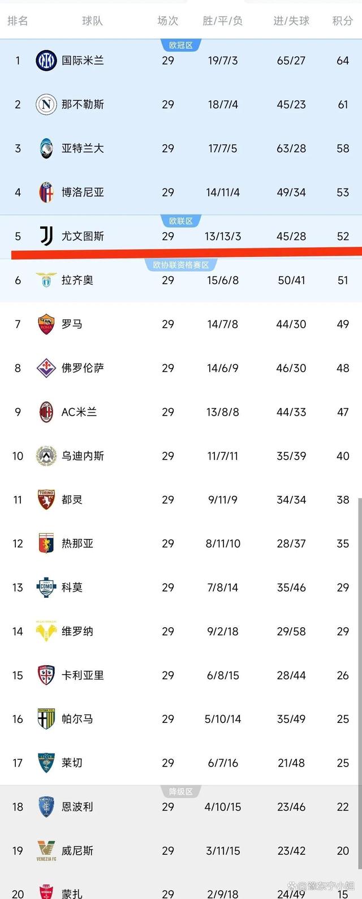Click the Napoli badge next to 那不勒斯
The image size is (362, 899).
tap(45, 104)
